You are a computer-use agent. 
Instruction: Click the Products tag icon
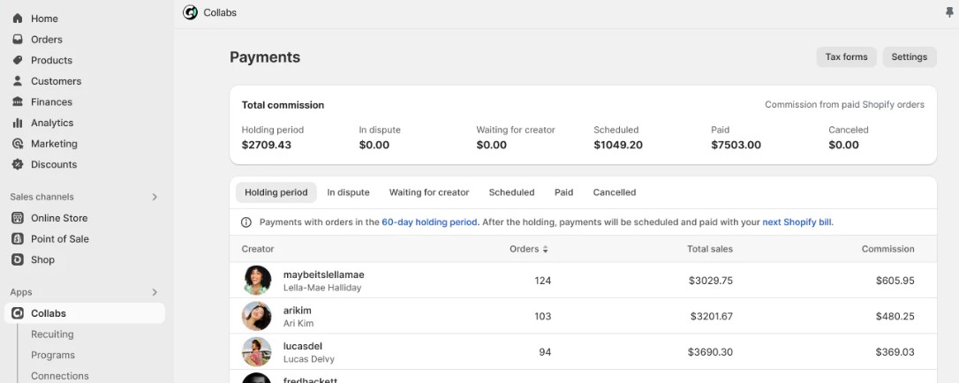point(18,60)
